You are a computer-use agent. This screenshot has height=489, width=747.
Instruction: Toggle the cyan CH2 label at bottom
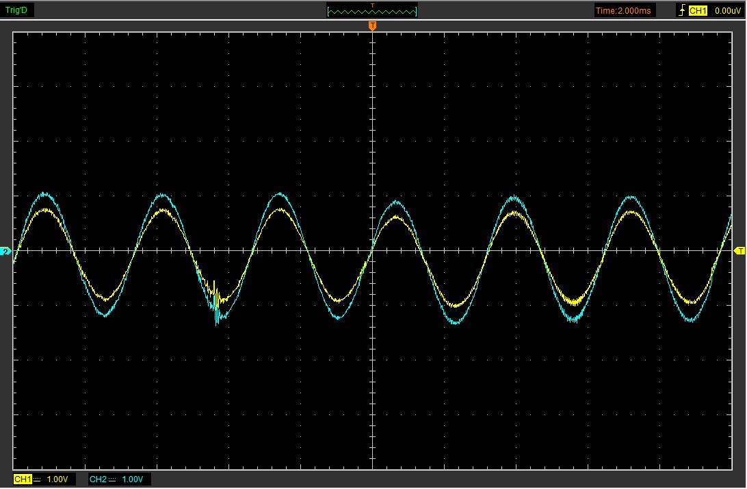point(98,479)
